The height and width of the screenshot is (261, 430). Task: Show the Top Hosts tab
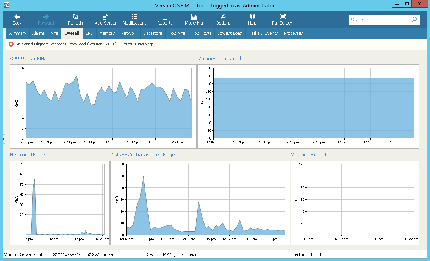click(202, 33)
